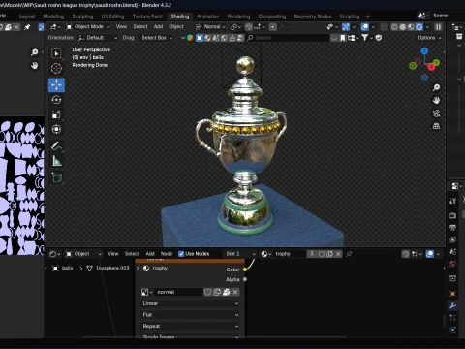Image resolution: width=465 pixels, height=349 pixels.
Task: Switch to the Geometry Nodes workspace tab
Action: click(313, 16)
